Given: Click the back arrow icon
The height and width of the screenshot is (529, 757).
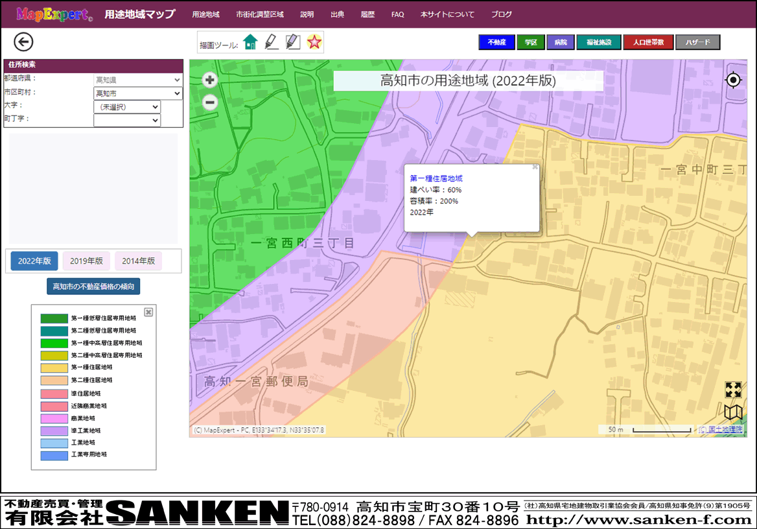Looking at the screenshot, I should pyautogui.click(x=23, y=42).
